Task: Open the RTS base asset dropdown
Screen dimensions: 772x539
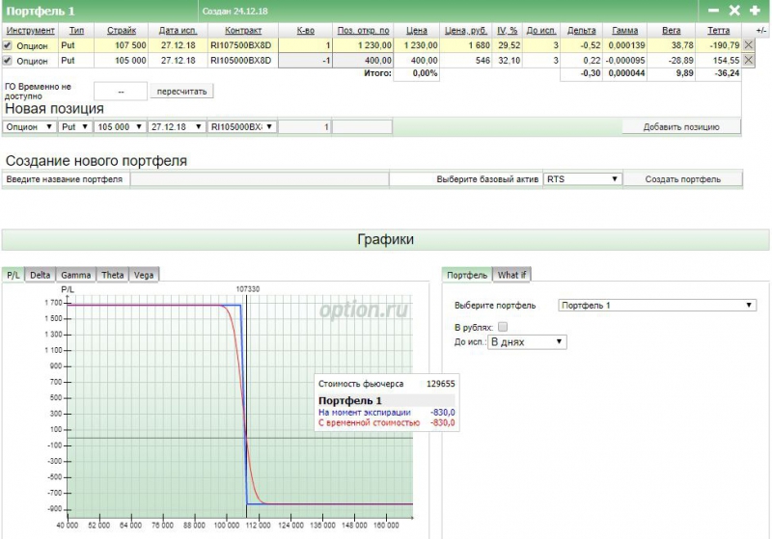Action: tap(582, 179)
